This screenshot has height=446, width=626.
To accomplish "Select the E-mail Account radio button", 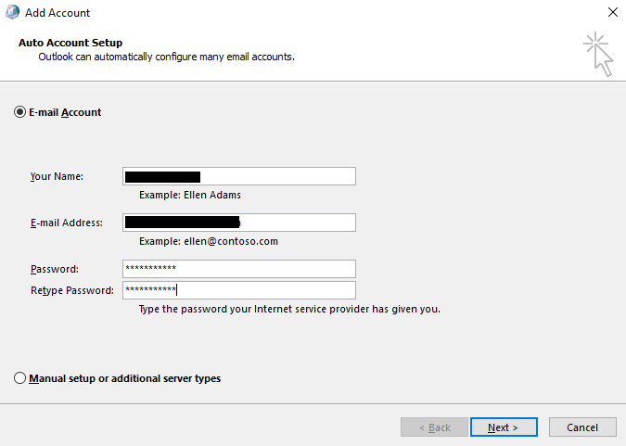I will point(19,112).
